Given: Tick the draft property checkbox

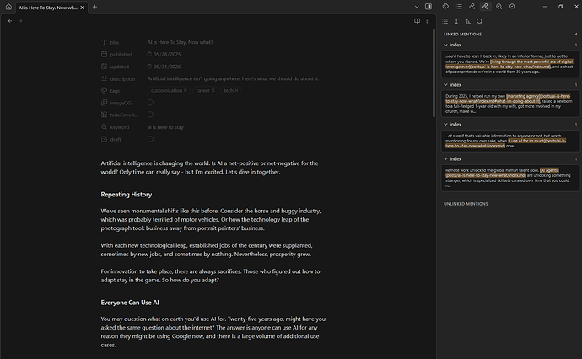Looking at the screenshot, I should click(150, 139).
